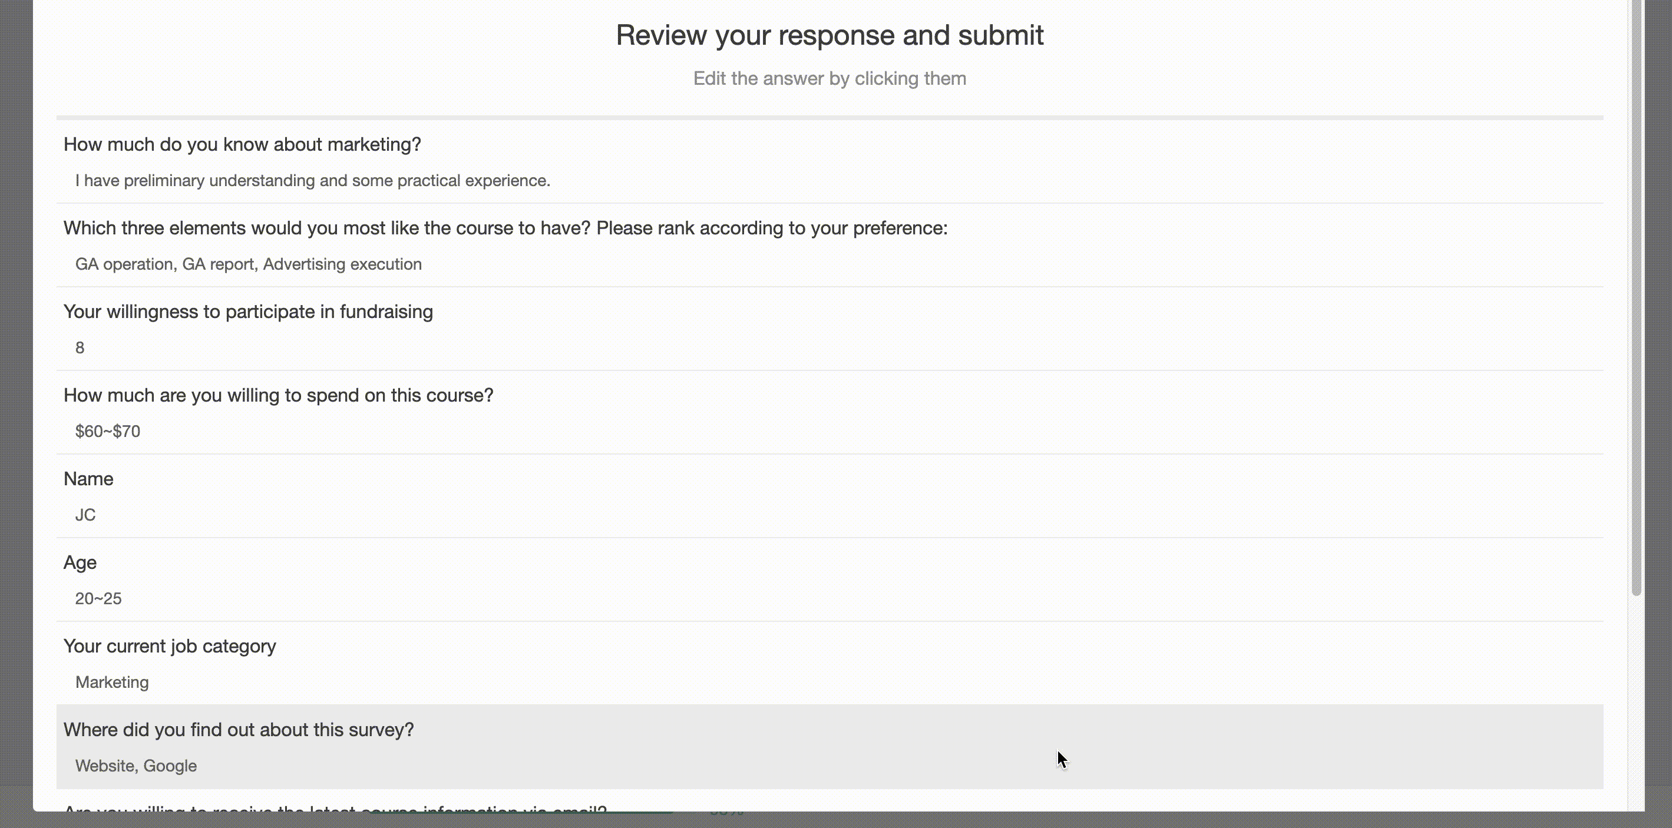Click the answer 'I have preliminary understanding and some practical experience'
The height and width of the screenshot is (828, 1672).
pyautogui.click(x=312, y=181)
